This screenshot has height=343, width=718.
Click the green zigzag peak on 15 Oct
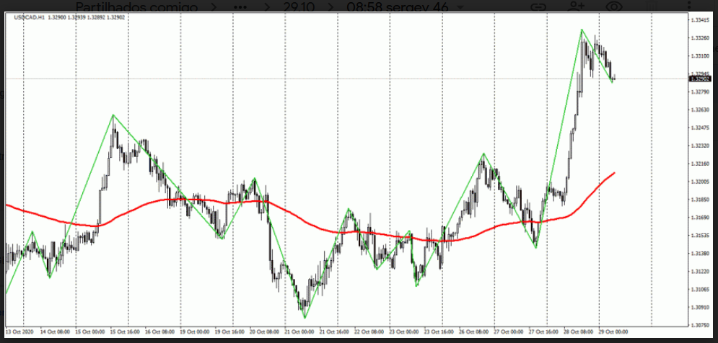point(113,115)
